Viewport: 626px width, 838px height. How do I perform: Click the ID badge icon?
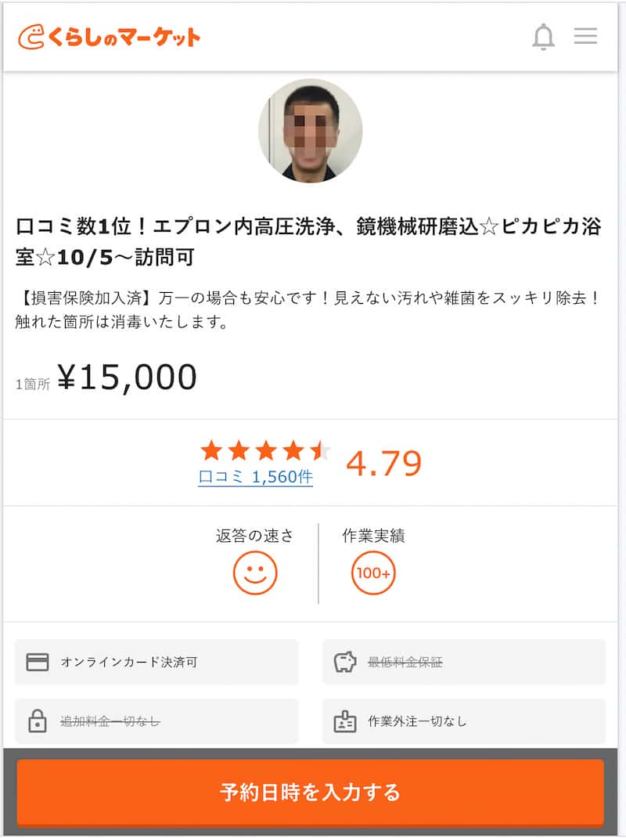tap(345, 722)
